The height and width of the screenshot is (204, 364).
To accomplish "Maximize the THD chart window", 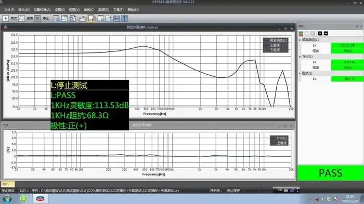I will coord(285,126).
